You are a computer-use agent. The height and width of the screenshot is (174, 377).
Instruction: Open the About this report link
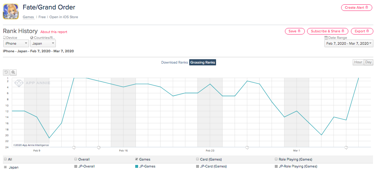tap(54, 32)
